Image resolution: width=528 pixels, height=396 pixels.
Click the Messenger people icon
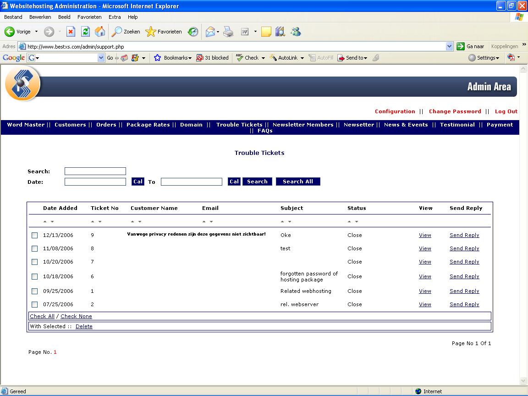click(296, 32)
